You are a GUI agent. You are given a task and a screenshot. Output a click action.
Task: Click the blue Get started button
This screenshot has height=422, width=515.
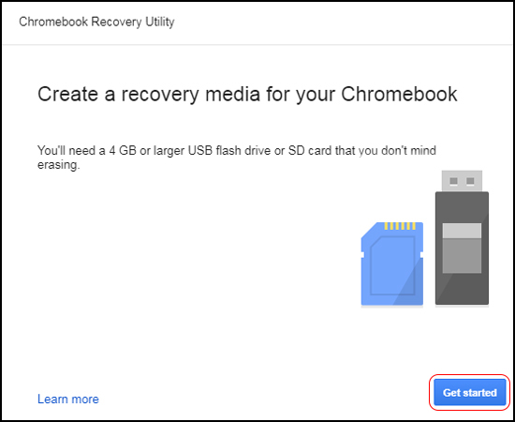(470, 392)
